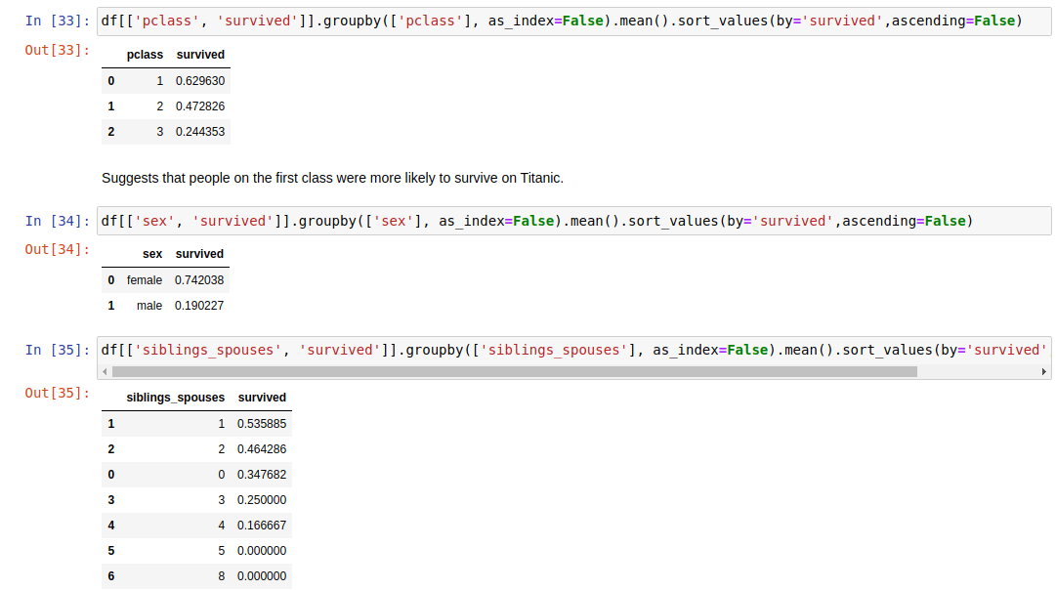The width and height of the screenshot is (1056, 590).
Task: Click the pclass column header
Action: tap(145, 55)
